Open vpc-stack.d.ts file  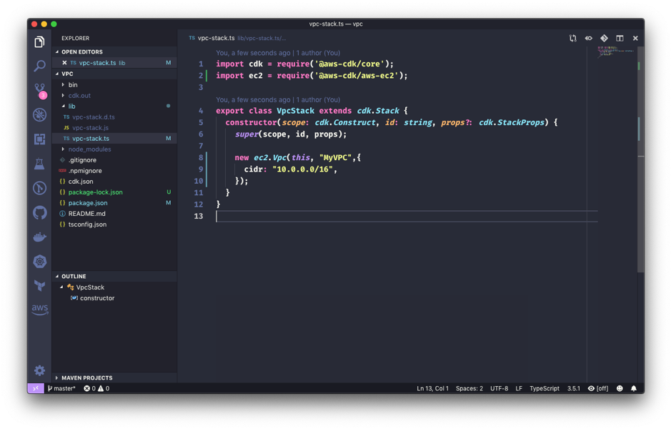pyautogui.click(x=114, y=117)
